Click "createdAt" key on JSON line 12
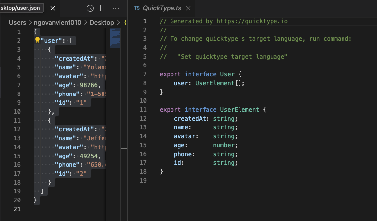The width and height of the screenshot is (377, 221). (74, 129)
